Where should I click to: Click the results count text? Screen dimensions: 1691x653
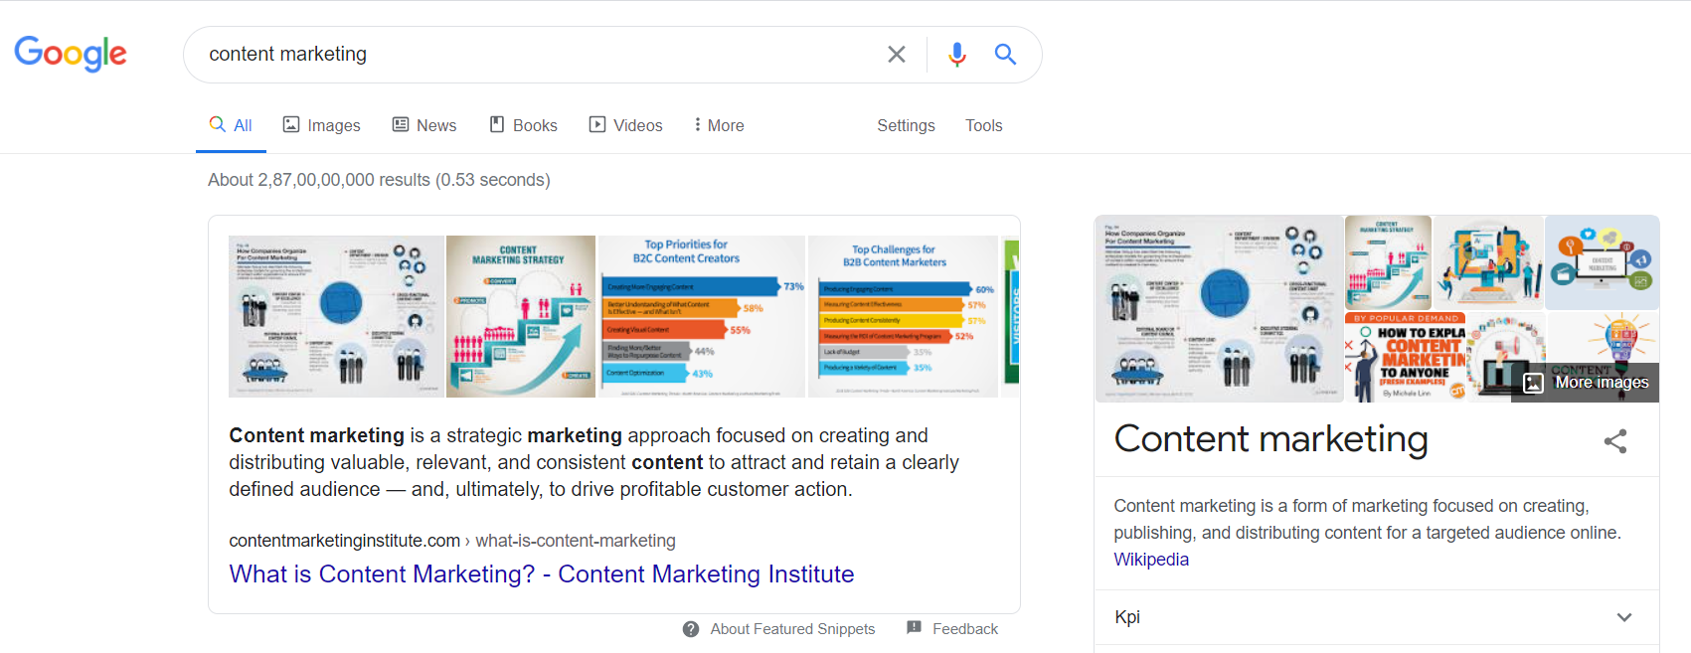click(379, 180)
